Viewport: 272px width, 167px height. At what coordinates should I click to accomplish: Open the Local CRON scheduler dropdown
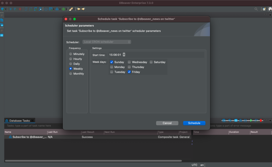107,42
